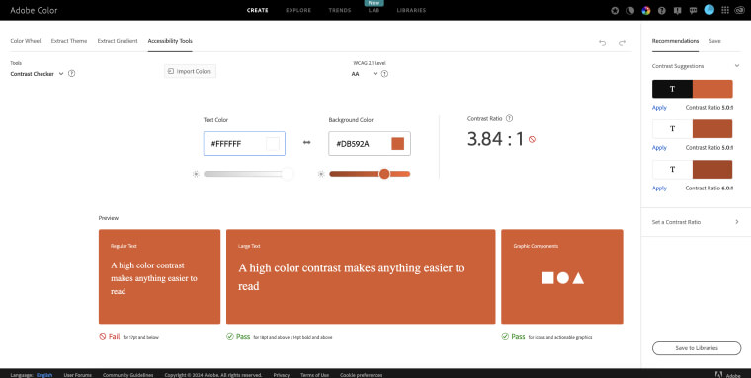This screenshot has width=751, height=378.
Task: Click the Import Colors button
Action: pyautogui.click(x=190, y=71)
